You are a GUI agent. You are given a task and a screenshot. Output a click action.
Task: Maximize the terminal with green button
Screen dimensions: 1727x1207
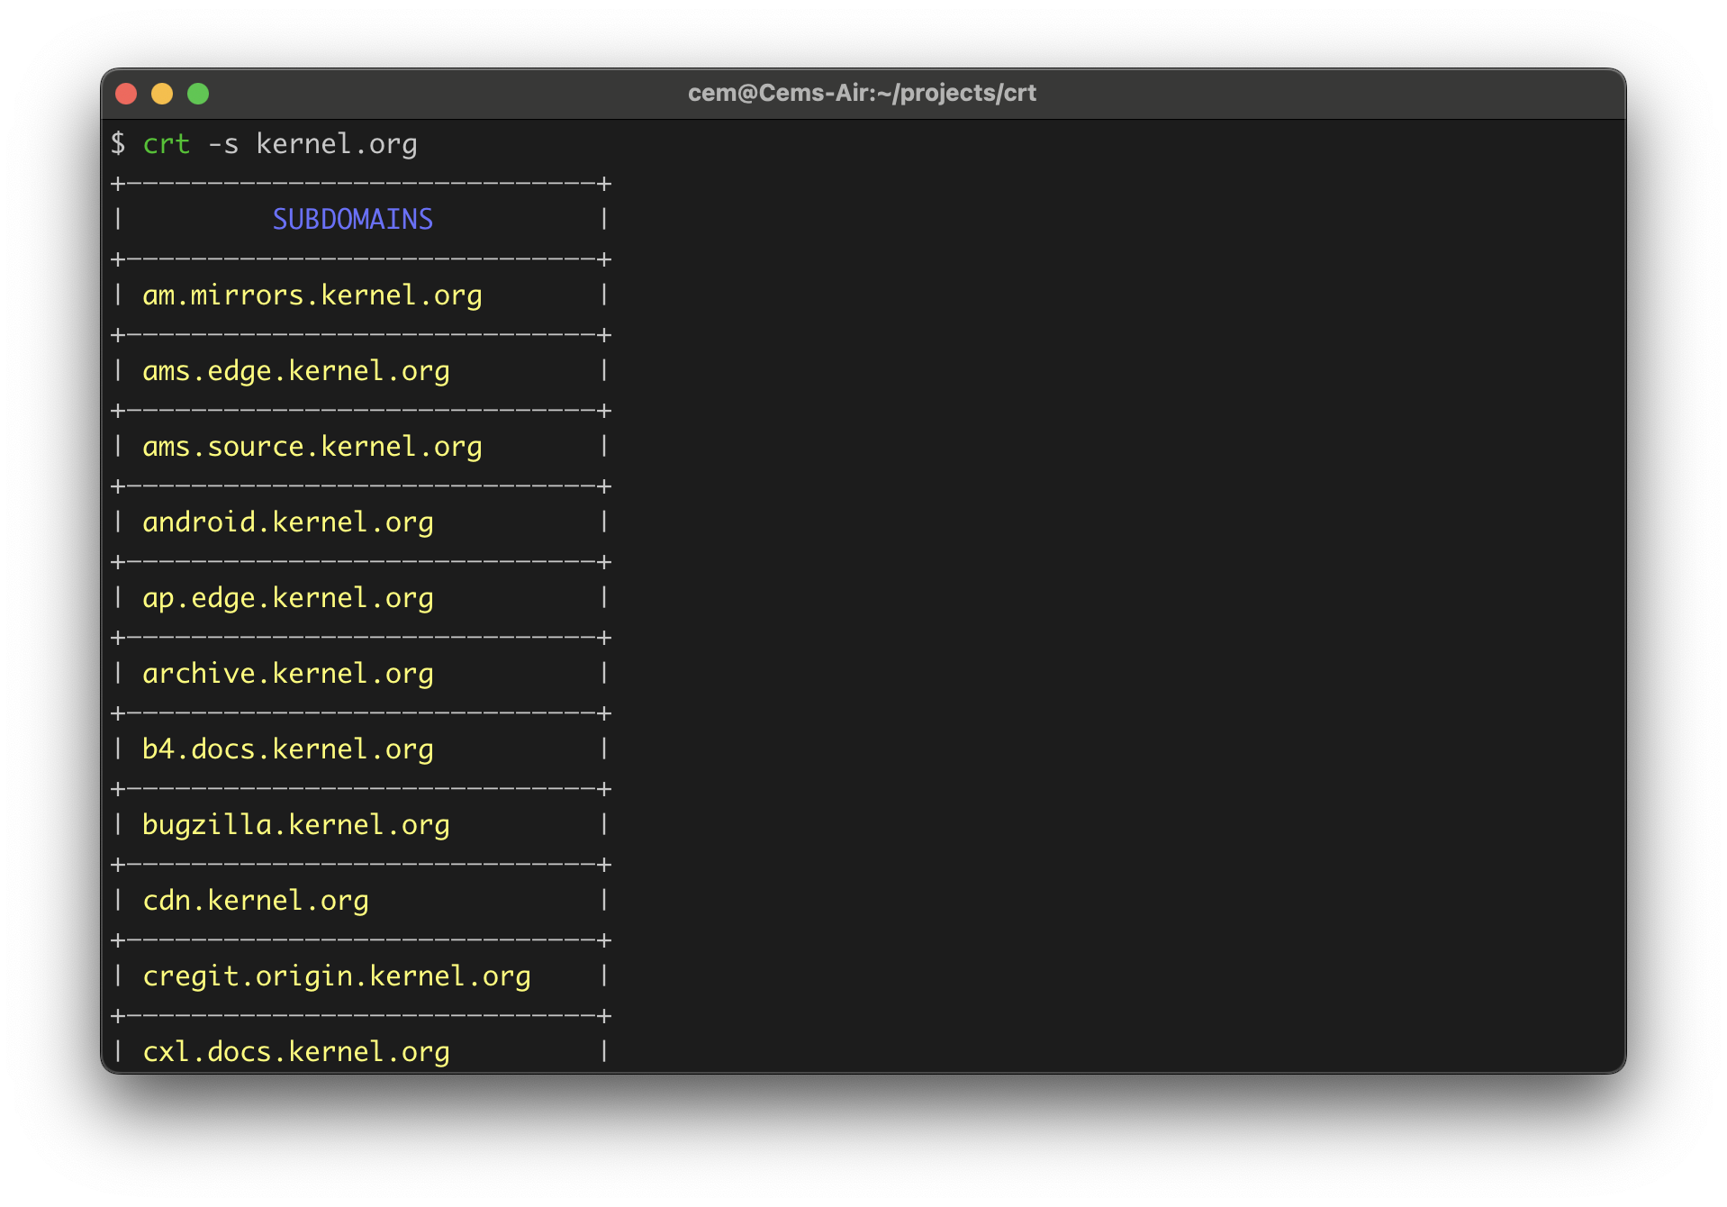point(198,94)
